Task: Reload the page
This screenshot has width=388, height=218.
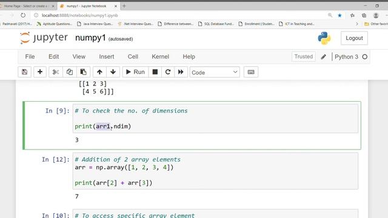Action: click(x=23, y=15)
